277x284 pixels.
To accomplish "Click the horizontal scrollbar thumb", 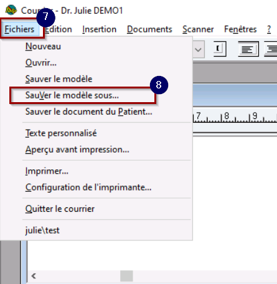I will click(x=126, y=276).
